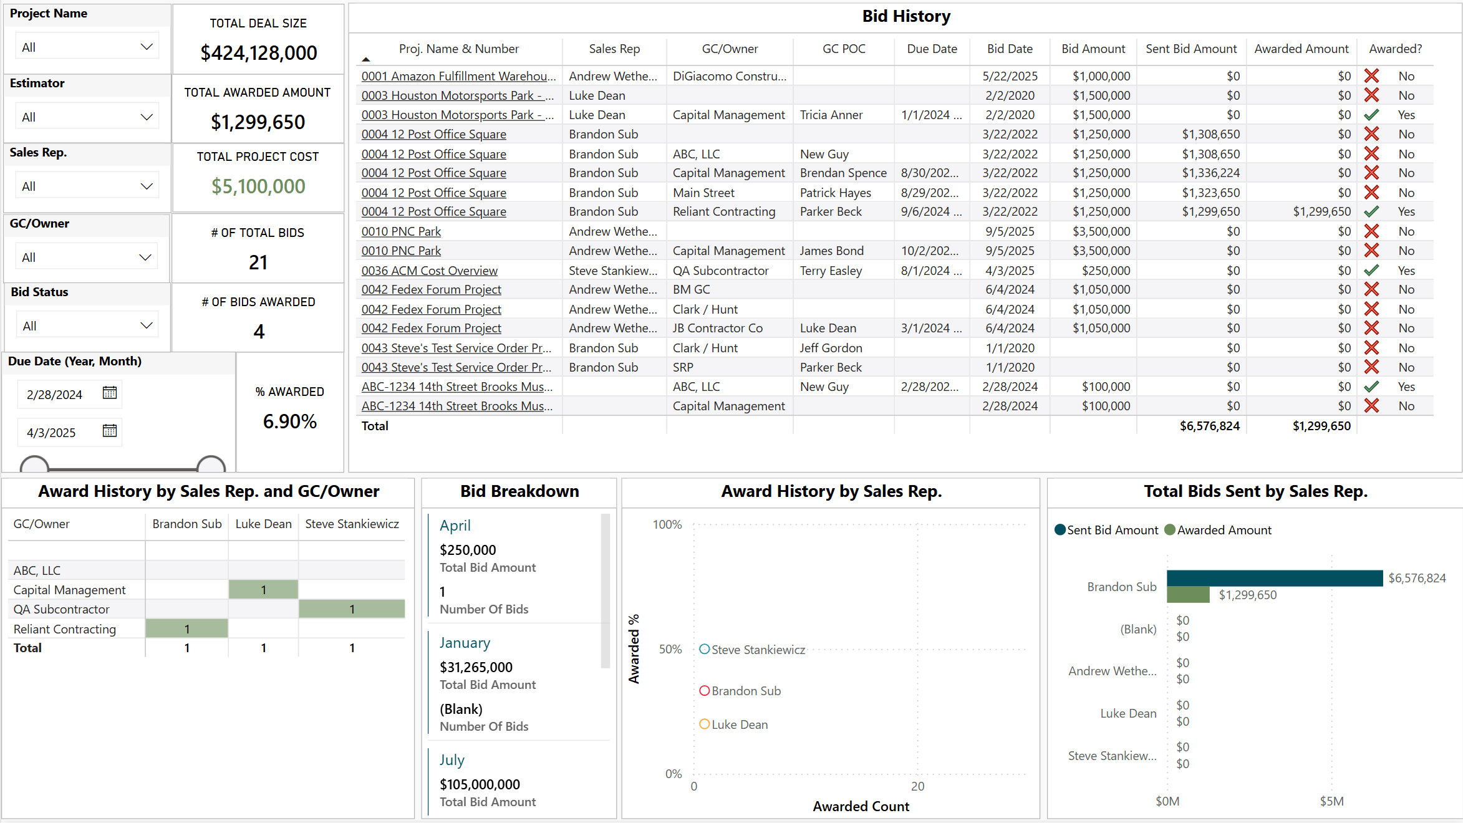Screen dimensions: 1463x823
Task: Expand the Bid Status dropdown
Action: (147, 325)
